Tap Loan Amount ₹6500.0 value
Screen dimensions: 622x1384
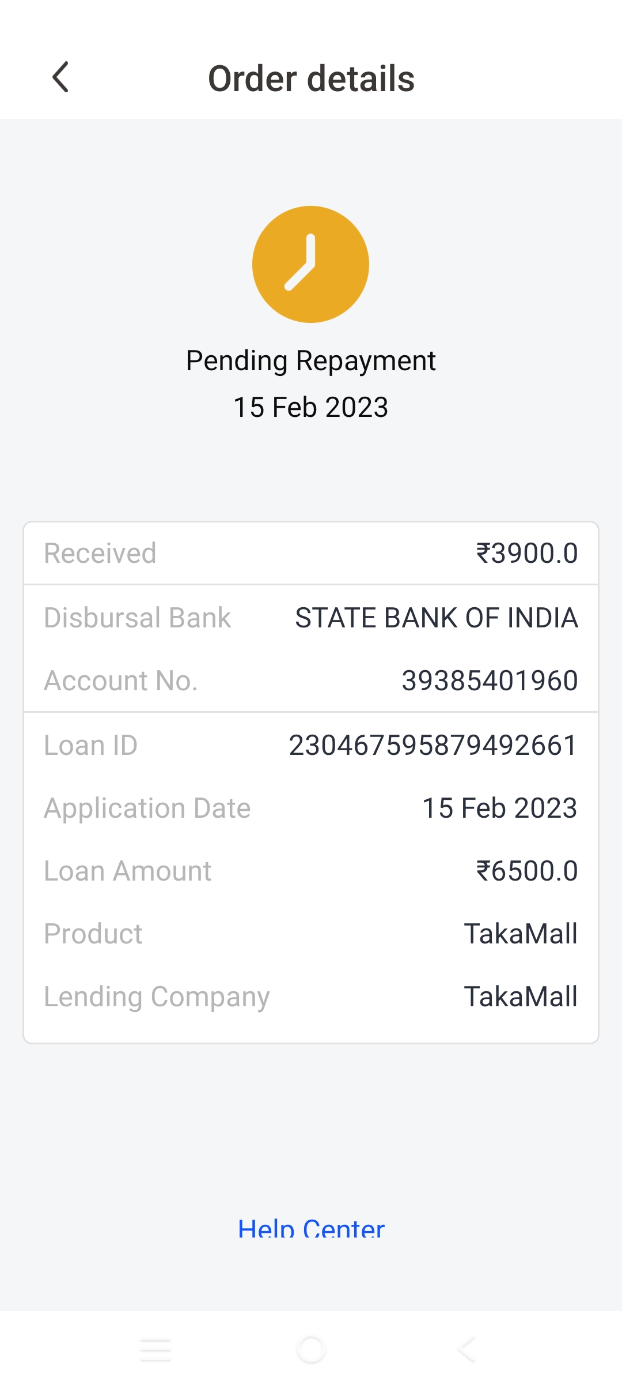tap(526, 871)
